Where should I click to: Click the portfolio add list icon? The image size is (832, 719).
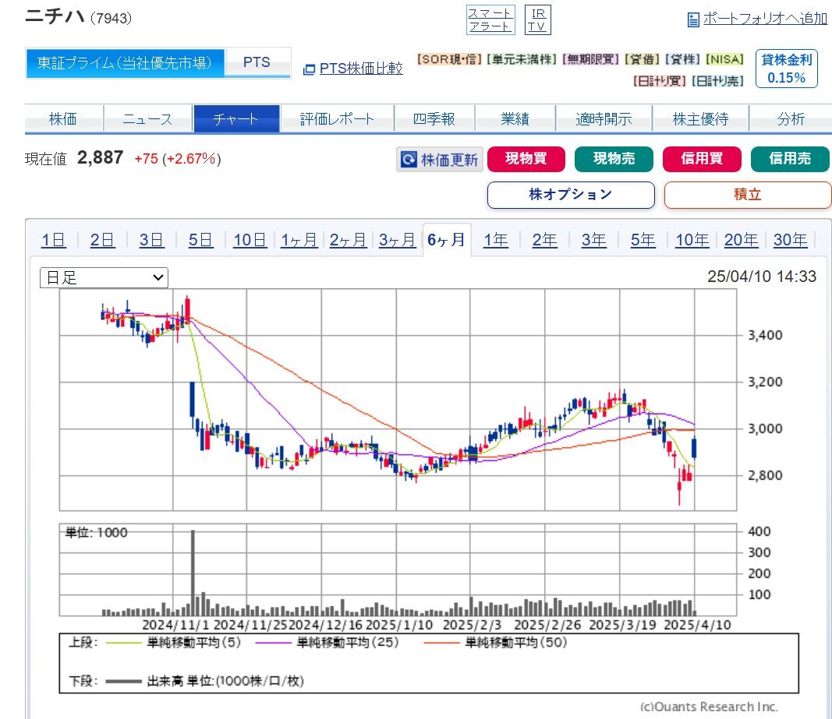point(693,20)
